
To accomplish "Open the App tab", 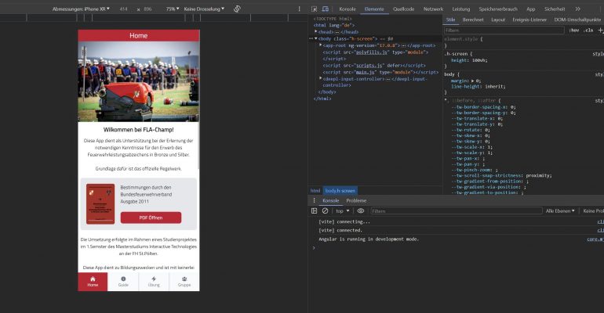I will coord(531,9).
